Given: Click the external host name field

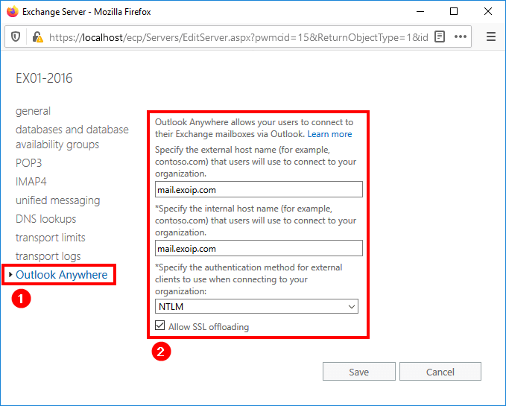Looking at the screenshot, I should pos(259,189).
